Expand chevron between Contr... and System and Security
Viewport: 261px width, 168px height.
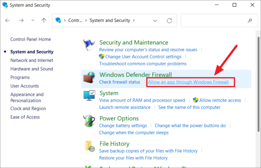pos(86,20)
